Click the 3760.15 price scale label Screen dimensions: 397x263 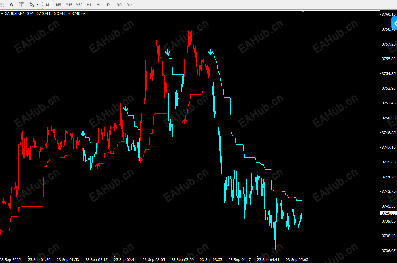pyautogui.click(x=389, y=15)
